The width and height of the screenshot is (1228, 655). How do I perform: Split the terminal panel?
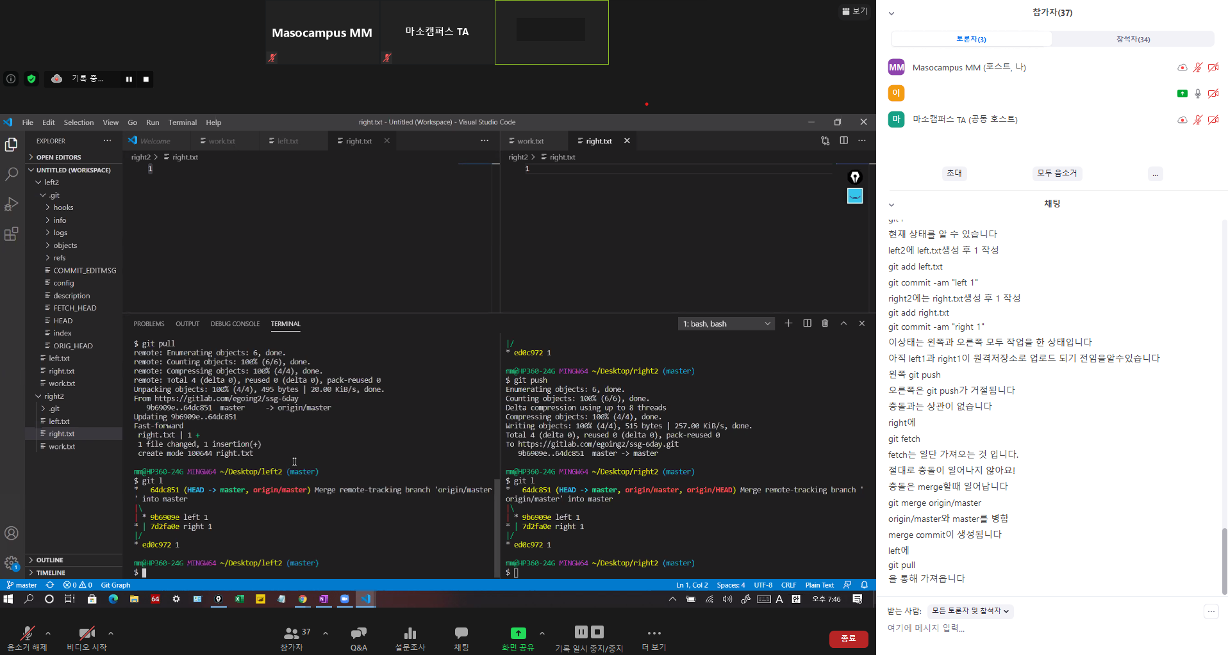click(x=807, y=323)
